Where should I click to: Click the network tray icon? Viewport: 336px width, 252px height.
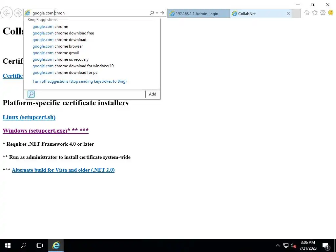[286, 245]
